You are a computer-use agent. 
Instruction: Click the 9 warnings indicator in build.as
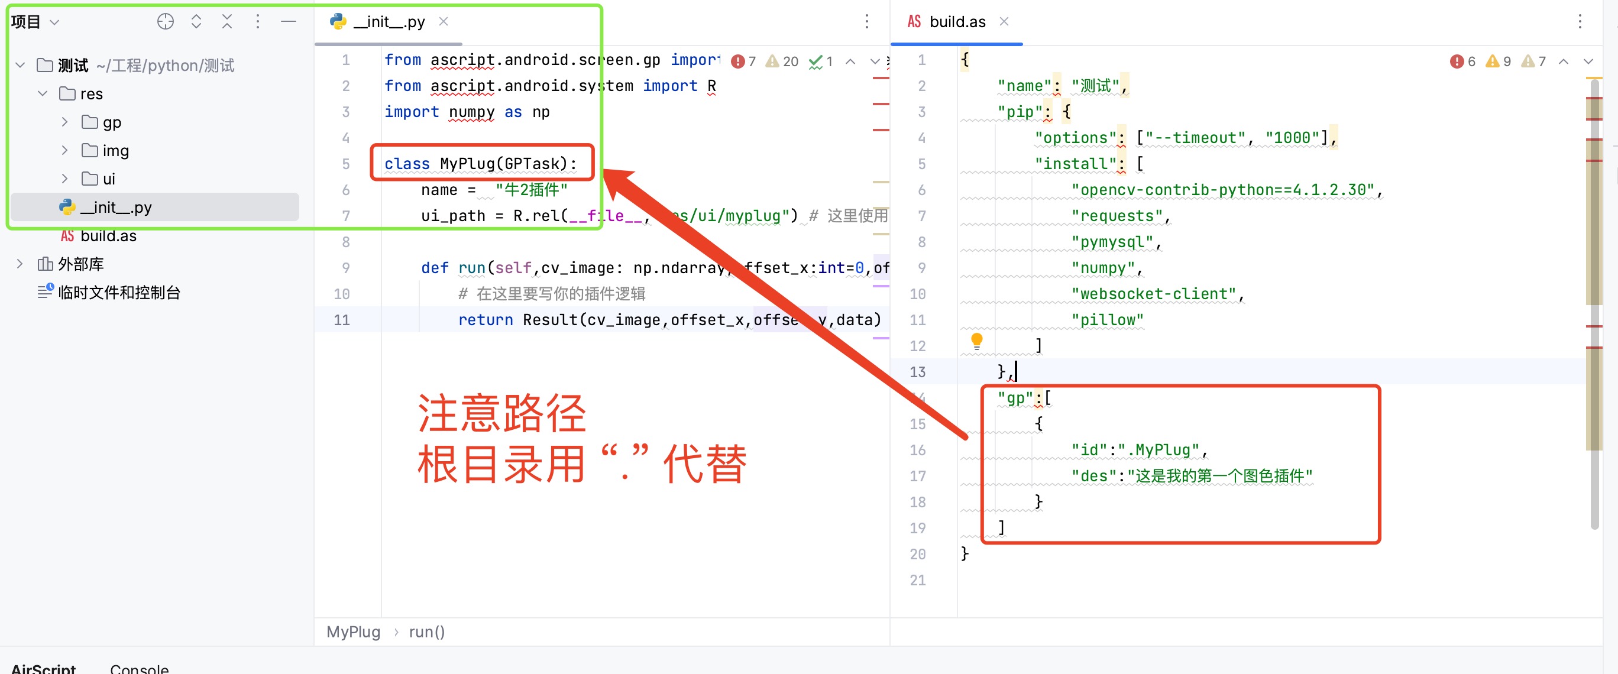pyautogui.click(x=1498, y=61)
